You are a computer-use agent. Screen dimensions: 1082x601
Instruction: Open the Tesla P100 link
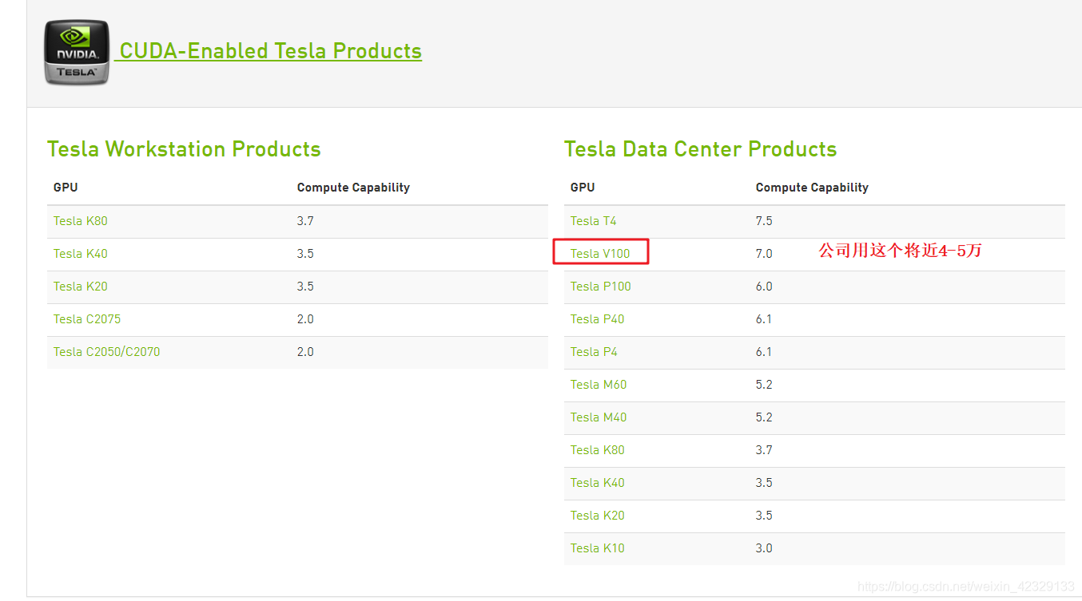click(x=601, y=287)
